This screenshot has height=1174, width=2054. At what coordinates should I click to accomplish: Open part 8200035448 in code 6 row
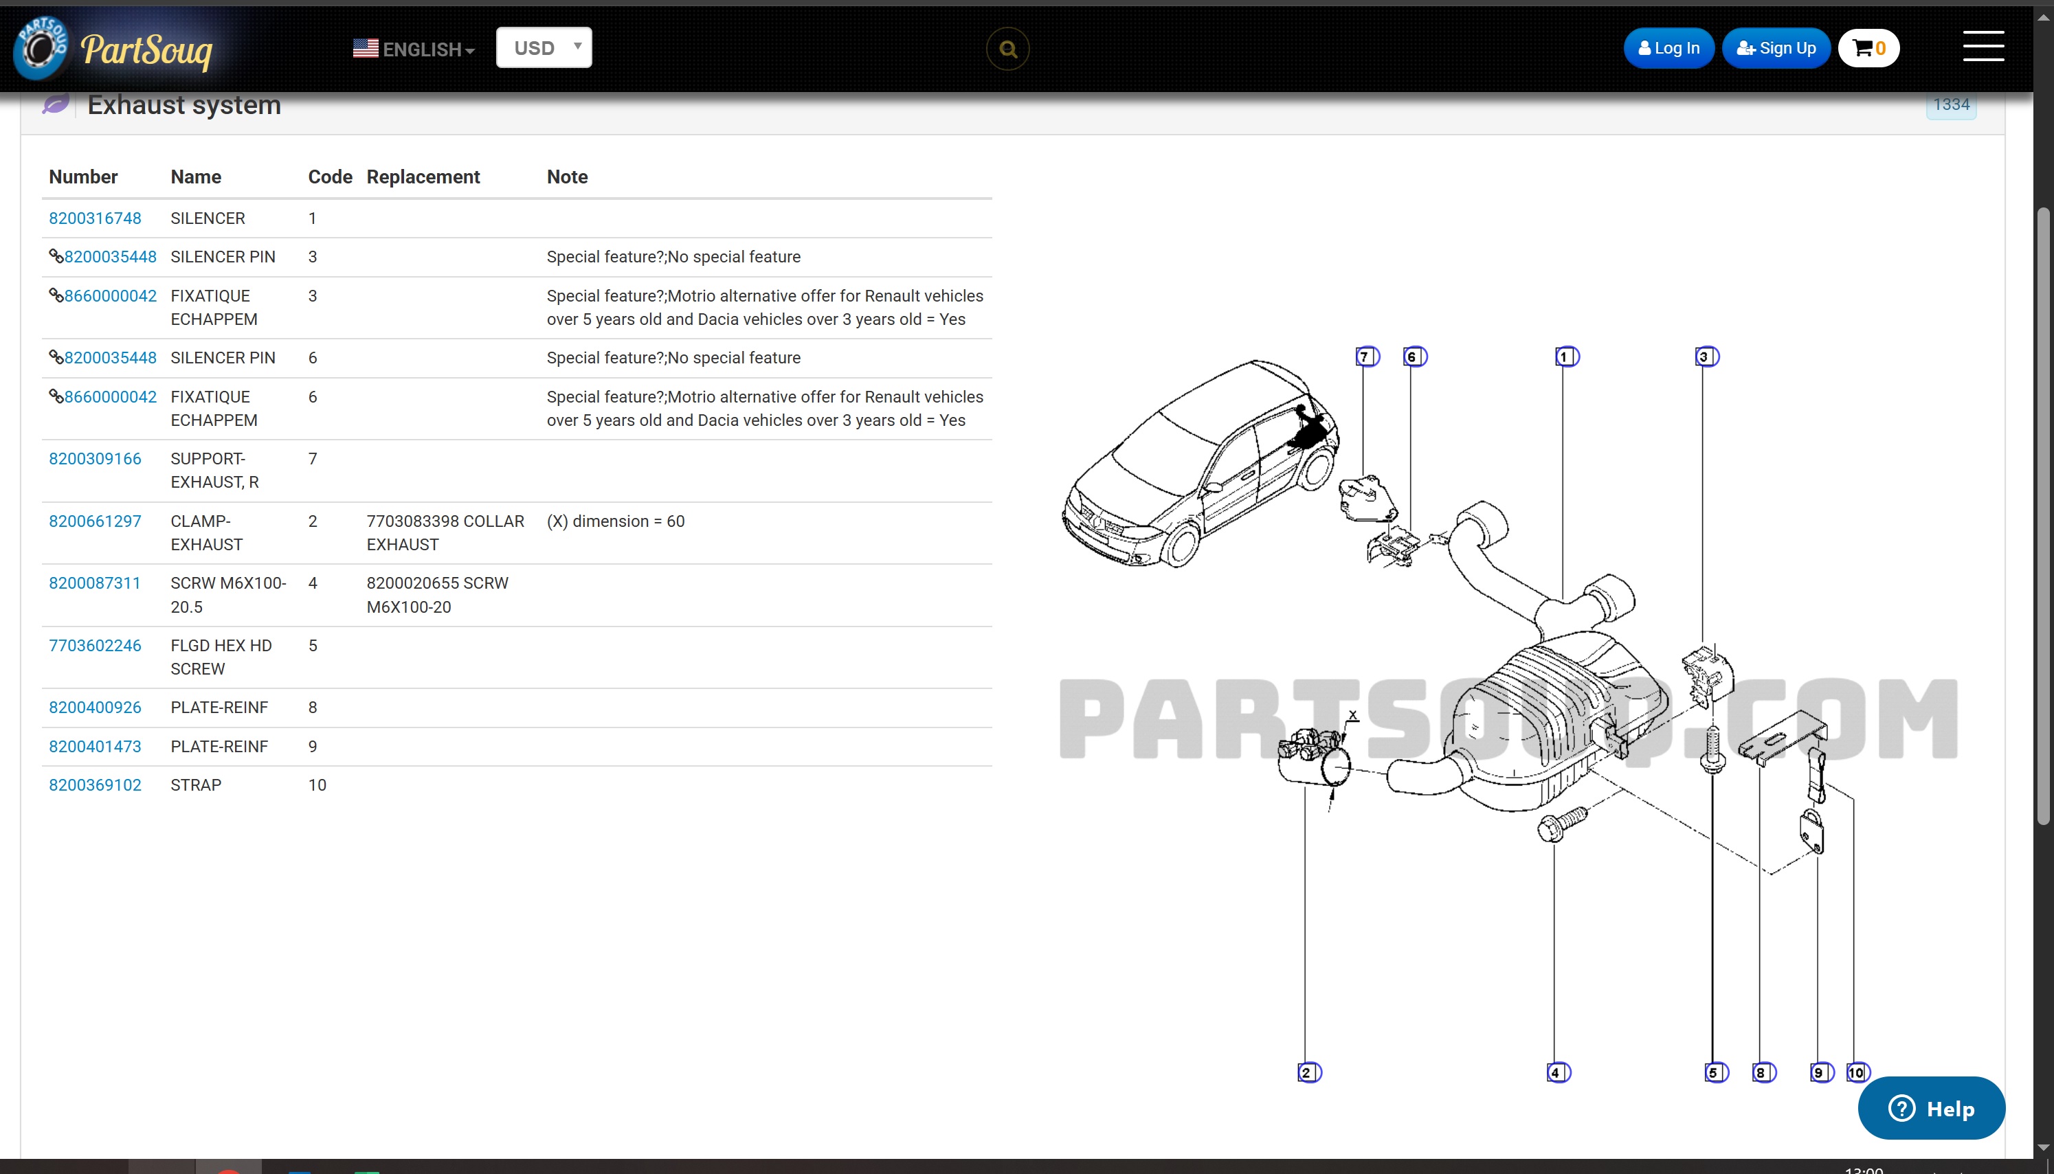111,358
